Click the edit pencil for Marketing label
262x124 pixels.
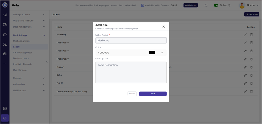[245, 35]
